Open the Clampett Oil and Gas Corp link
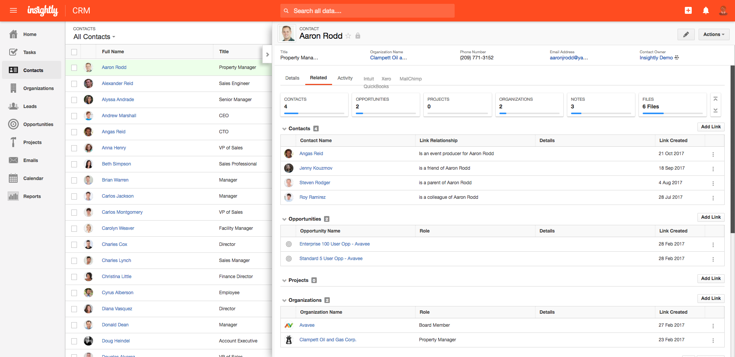This screenshot has width=735, height=357. [x=327, y=339]
